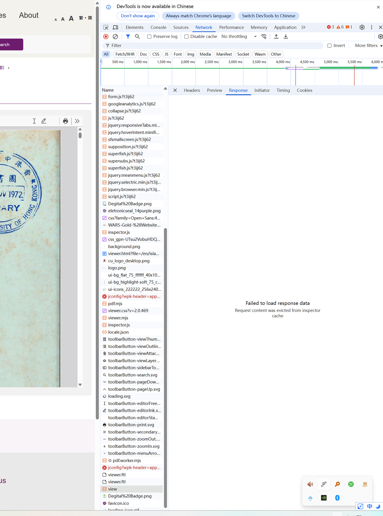Stop recording network log
Screen dimensions: 383x516
click(106, 37)
